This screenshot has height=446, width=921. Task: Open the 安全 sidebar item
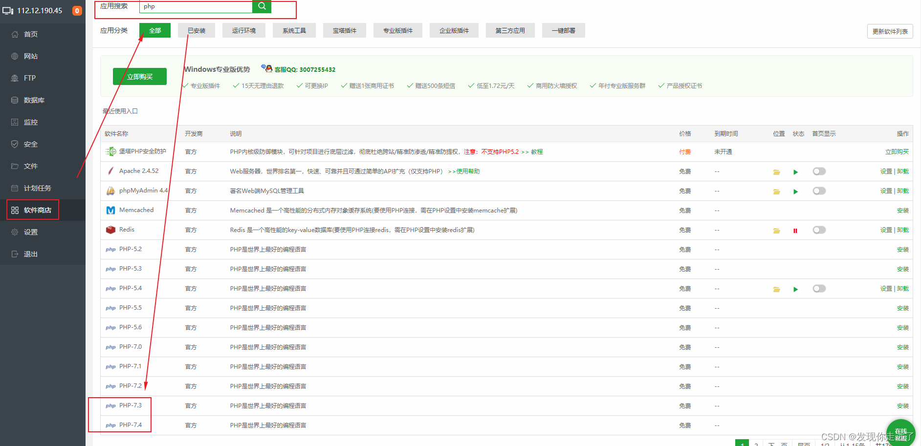coord(31,144)
